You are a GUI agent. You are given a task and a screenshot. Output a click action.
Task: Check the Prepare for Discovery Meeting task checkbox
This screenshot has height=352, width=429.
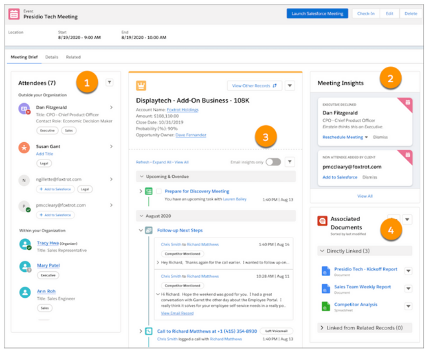(159, 191)
